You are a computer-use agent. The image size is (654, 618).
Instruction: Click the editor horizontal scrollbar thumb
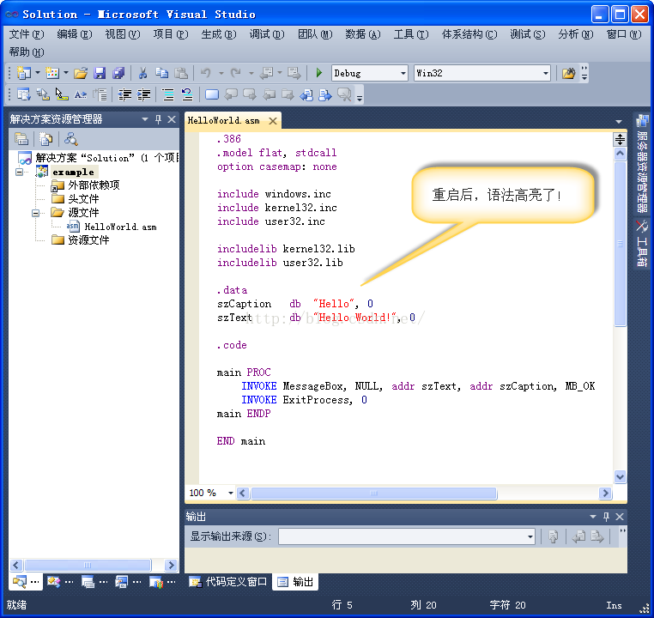click(x=373, y=494)
